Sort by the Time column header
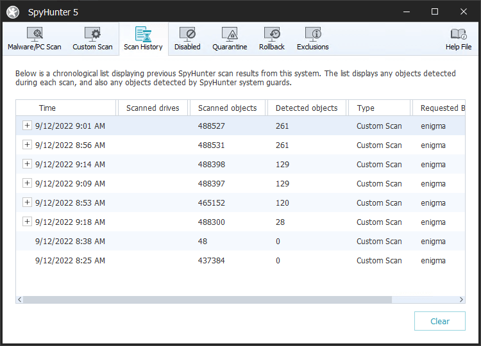This screenshot has width=481, height=346. (47, 108)
